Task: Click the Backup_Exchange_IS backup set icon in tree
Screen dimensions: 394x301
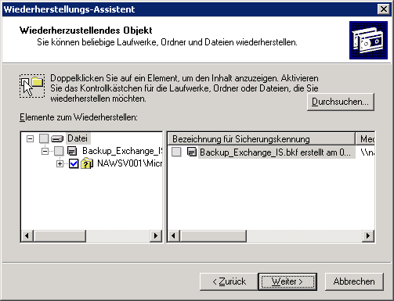Action: [x=72, y=151]
